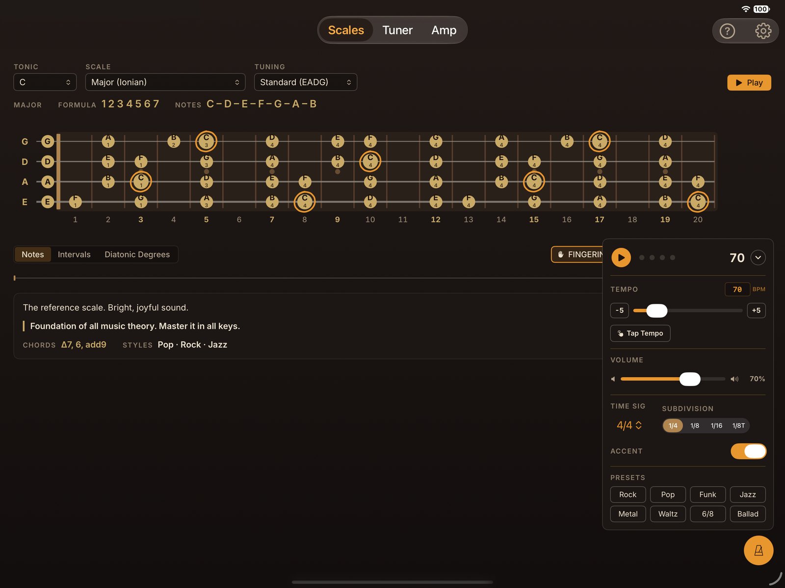785x588 pixels.
Task: Tap the open A string marker
Action: click(48, 182)
